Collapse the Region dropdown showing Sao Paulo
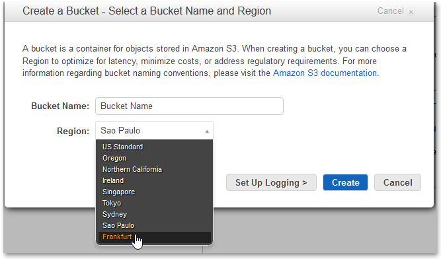 coord(154,131)
